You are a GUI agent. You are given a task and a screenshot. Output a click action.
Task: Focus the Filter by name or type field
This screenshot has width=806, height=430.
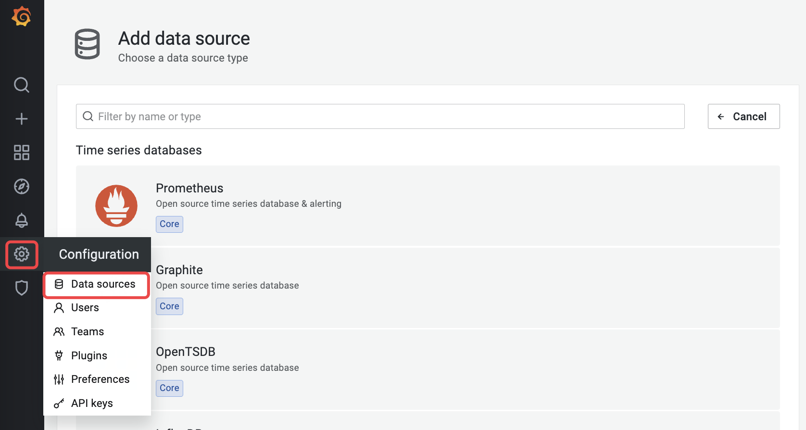click(x=380, y=116)
